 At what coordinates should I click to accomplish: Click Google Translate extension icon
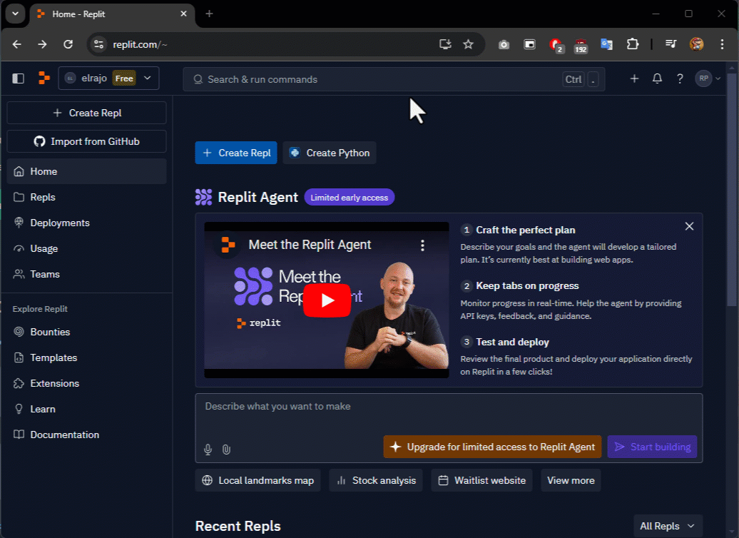pyautogui.click(x=606, y=44)
